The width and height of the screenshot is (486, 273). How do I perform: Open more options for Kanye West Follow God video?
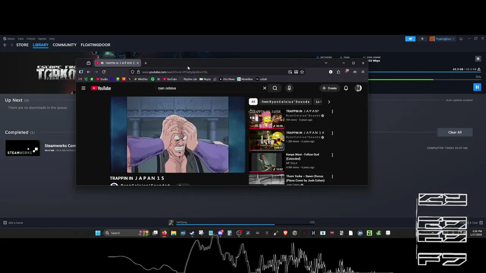pos(332,155)
